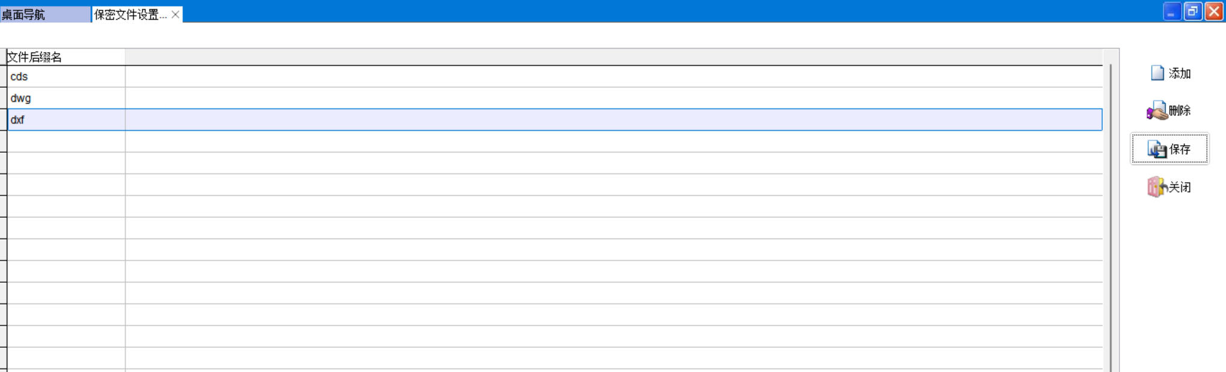Click the 删除 (Delete) icon
The width and height of the screenshot is (1226, 372).
click(1156, 111)
